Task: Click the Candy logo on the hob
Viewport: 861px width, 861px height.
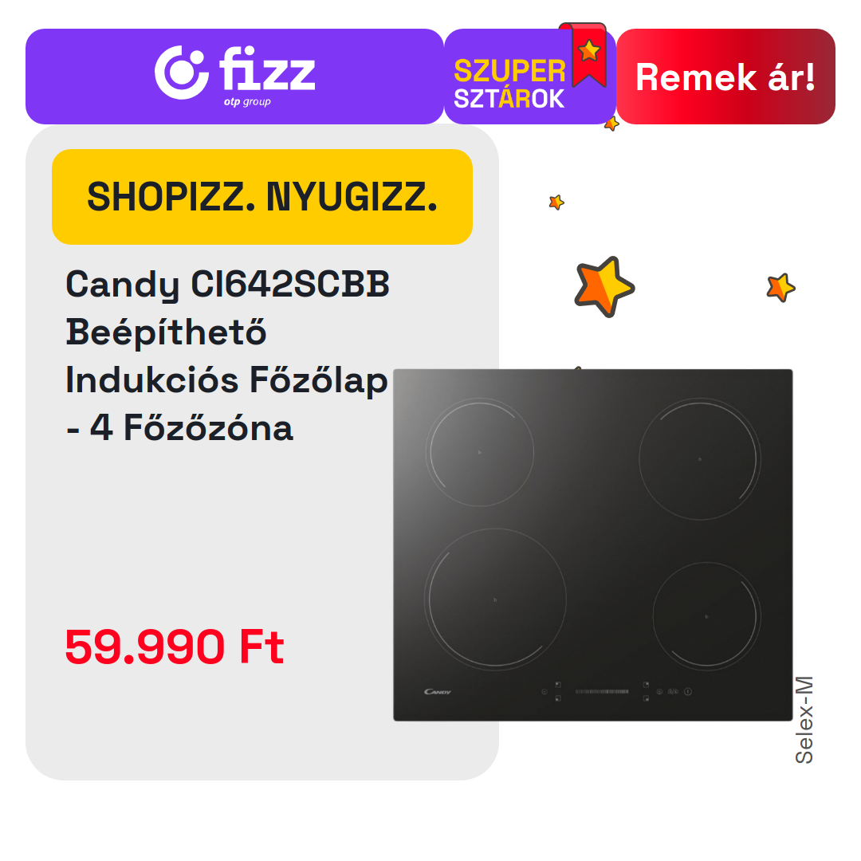Action: [437, 691]
